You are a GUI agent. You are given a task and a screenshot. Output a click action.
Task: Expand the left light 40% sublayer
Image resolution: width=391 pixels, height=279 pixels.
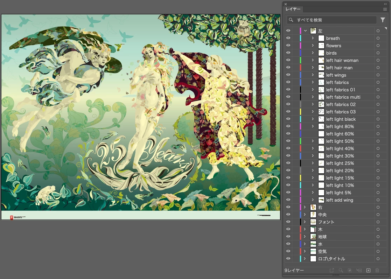[313, 148]
